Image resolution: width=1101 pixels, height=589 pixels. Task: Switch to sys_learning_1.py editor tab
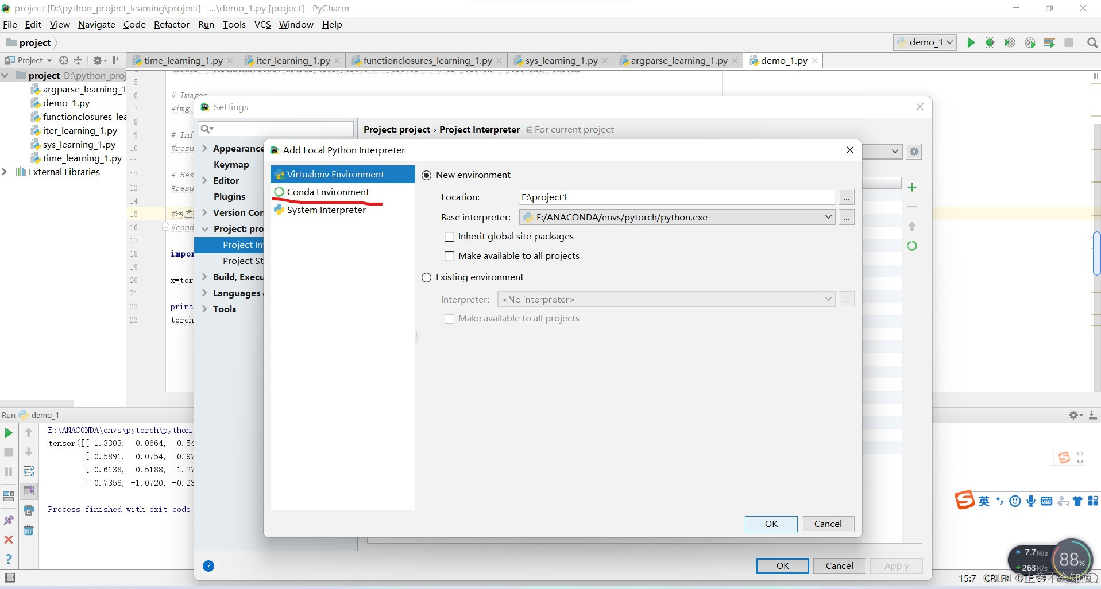(561, 60)
